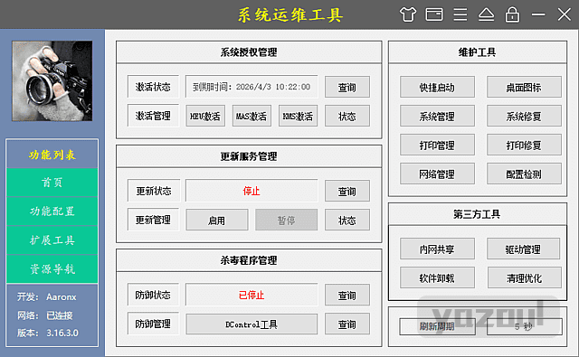
Task: Open 系统管理 maintenance tool
Action: coord(437,117)
